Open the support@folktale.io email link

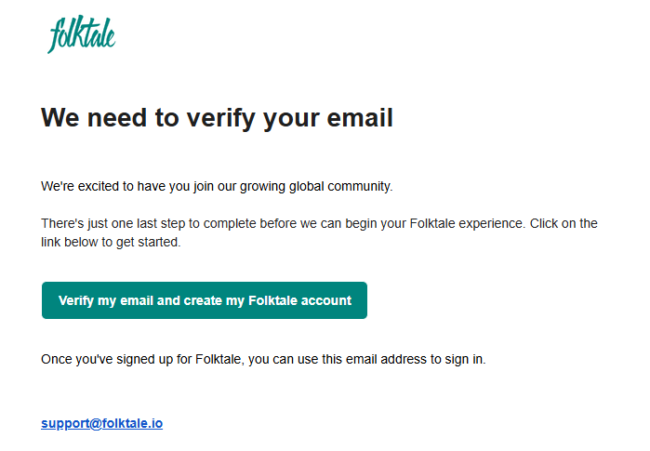(x=101, y=423)
